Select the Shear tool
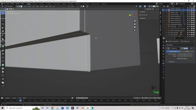Viewport: 196px width, 110px height. pos(3,82)
